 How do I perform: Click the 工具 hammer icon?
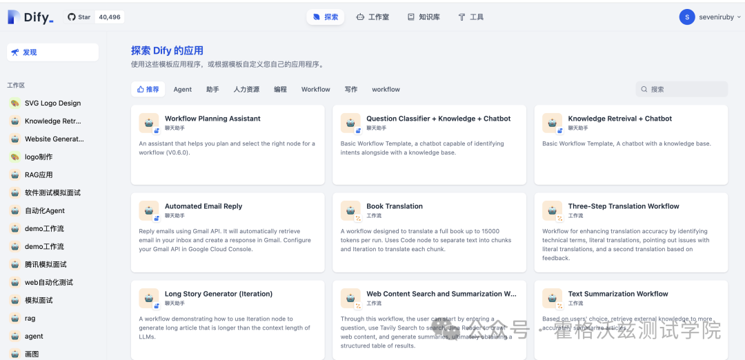coord(461,17)
